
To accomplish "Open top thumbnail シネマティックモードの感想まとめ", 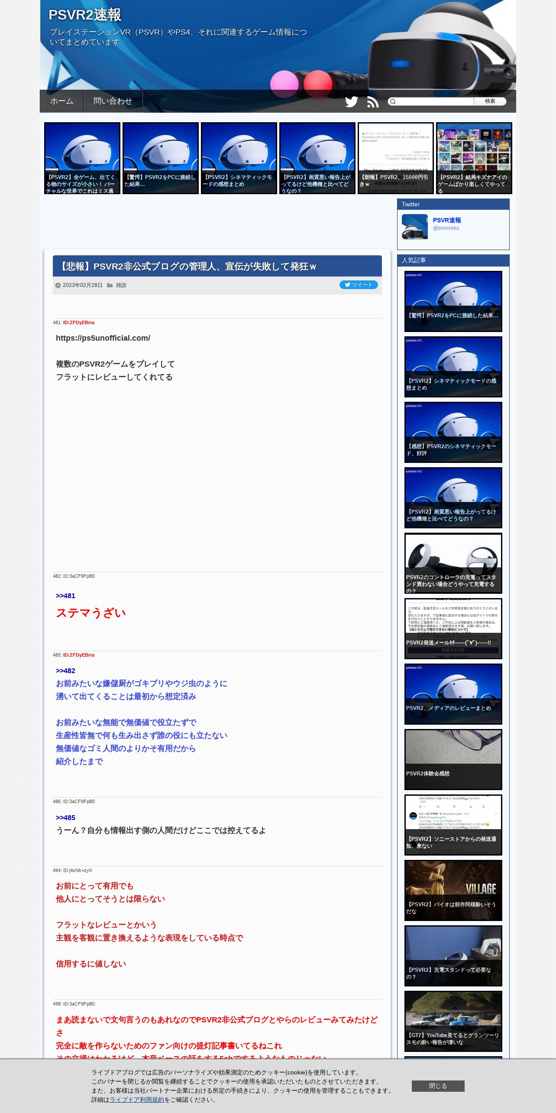I will tap(239, 158).
